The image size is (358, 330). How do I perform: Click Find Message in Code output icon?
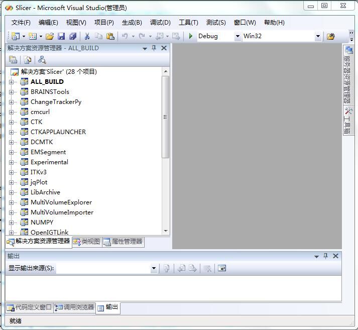166,268
